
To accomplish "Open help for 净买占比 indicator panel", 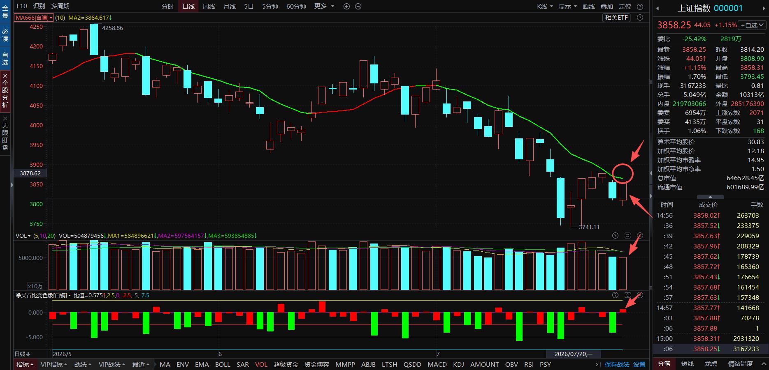I will 615,295.
